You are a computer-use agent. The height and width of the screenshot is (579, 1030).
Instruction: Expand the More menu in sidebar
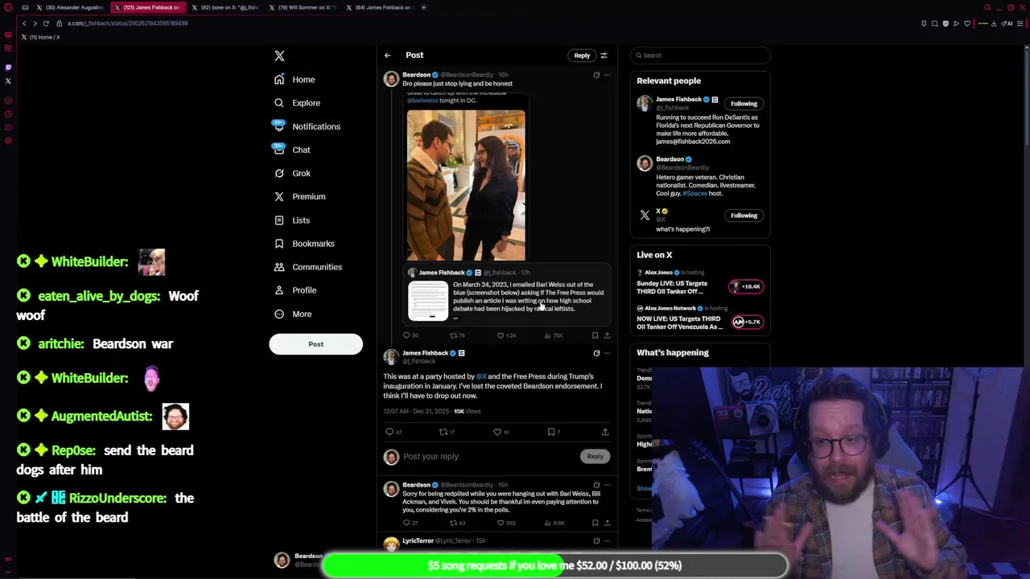click(293, 314)
